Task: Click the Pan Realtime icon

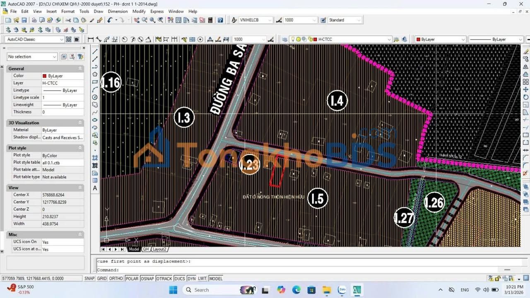Action: click(137, 19)
